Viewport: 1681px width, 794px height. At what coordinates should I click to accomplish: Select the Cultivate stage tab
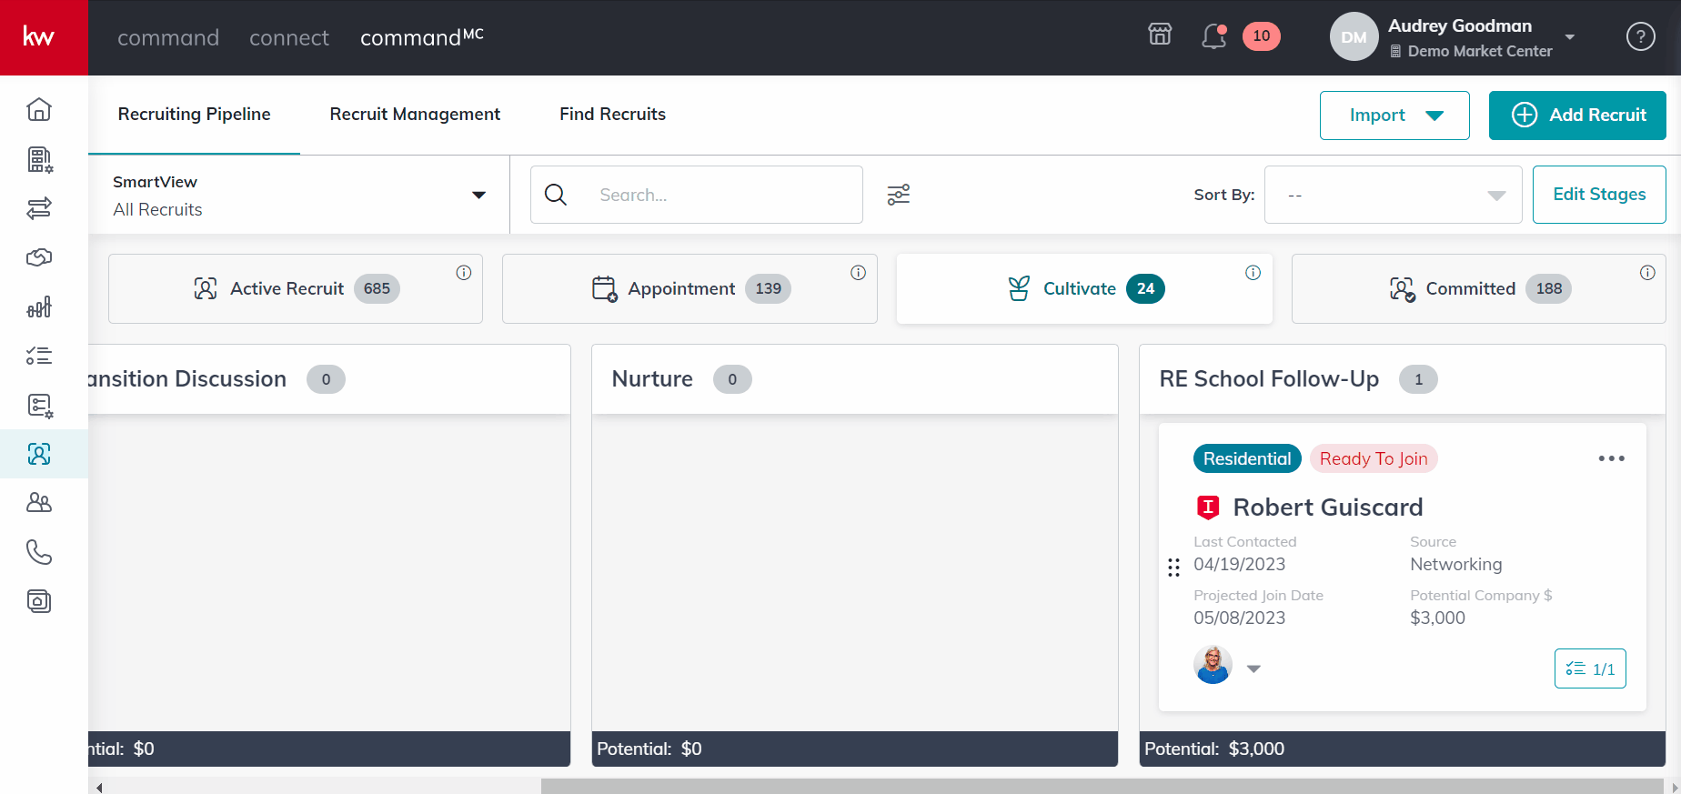[x=1084, y=288]
